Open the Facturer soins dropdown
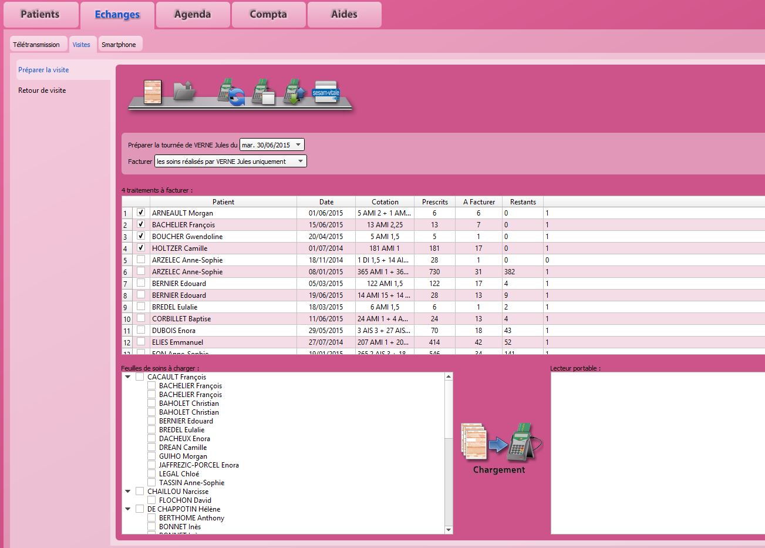The width and height of the screenshot is (765, 548). coord(230,161)
